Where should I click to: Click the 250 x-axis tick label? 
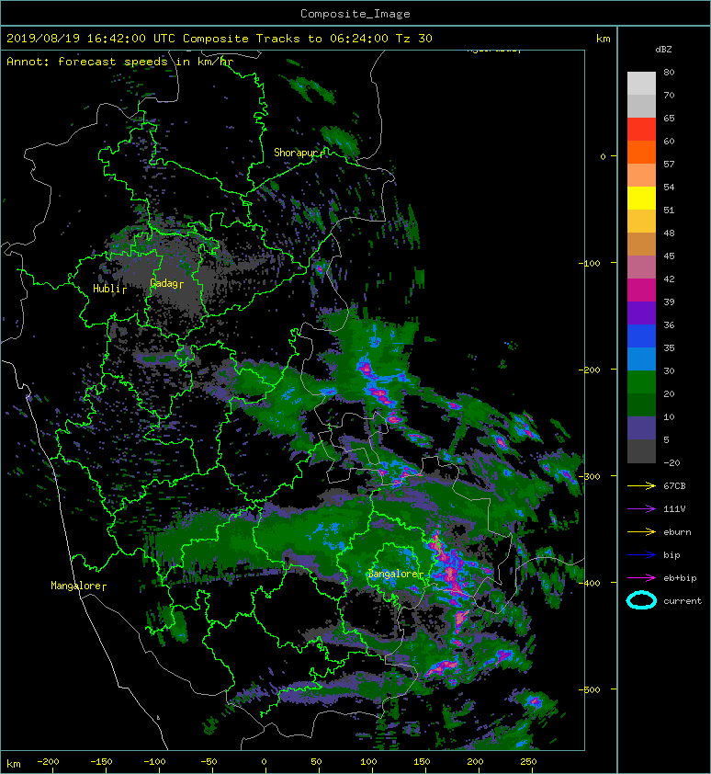pyautogui.click(x=528, y=762)
